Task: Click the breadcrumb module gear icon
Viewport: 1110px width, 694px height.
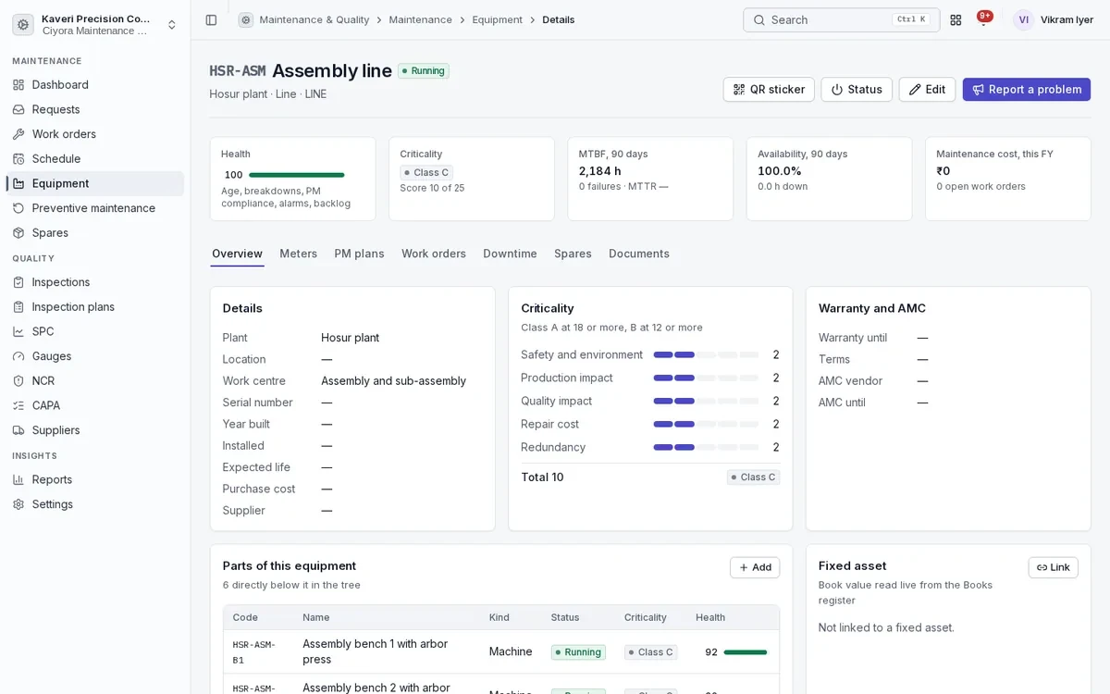Action: (x=245, y=19)
